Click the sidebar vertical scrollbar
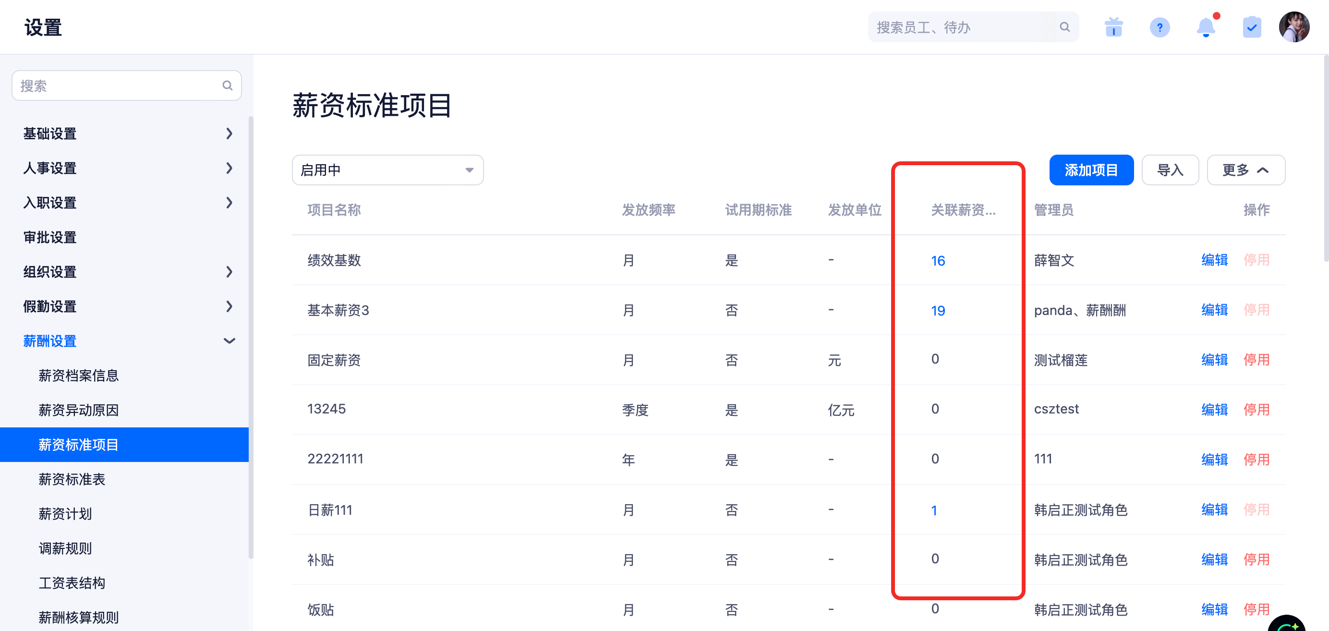 point(251,338)
